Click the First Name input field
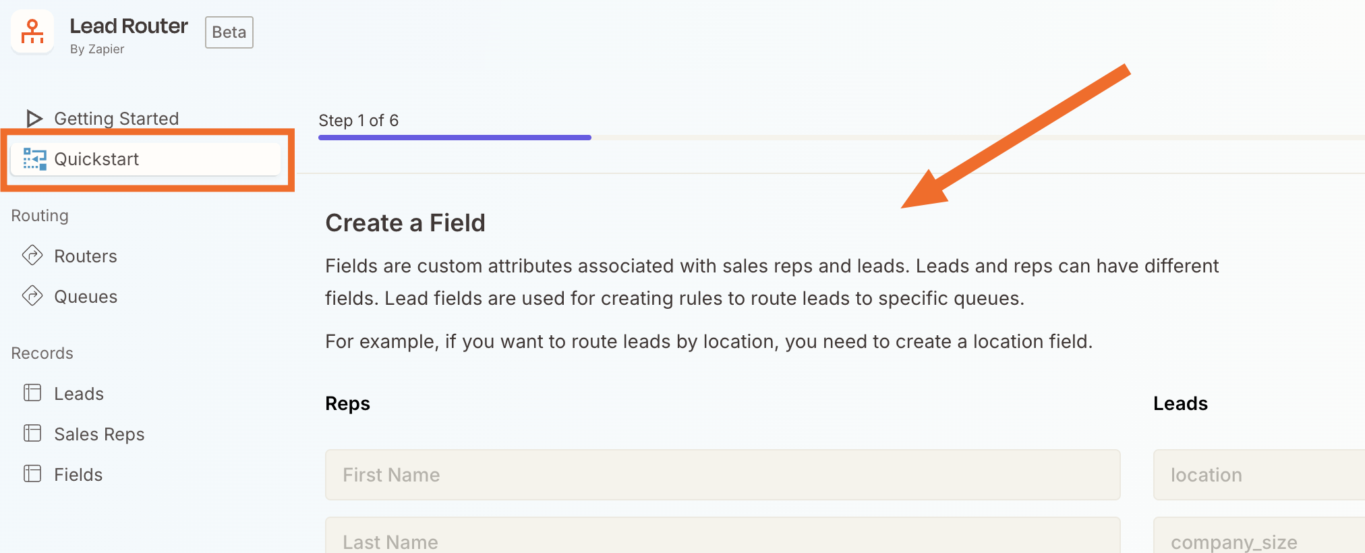 [x=722, y=475]
